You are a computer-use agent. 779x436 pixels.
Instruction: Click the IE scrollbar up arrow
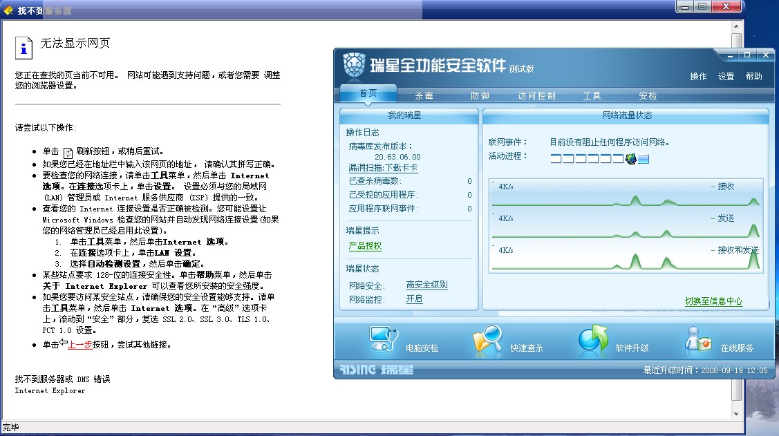pyautogui.click(x=737, y=27)
